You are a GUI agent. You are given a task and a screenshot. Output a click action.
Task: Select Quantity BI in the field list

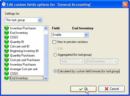pos(17,42)
